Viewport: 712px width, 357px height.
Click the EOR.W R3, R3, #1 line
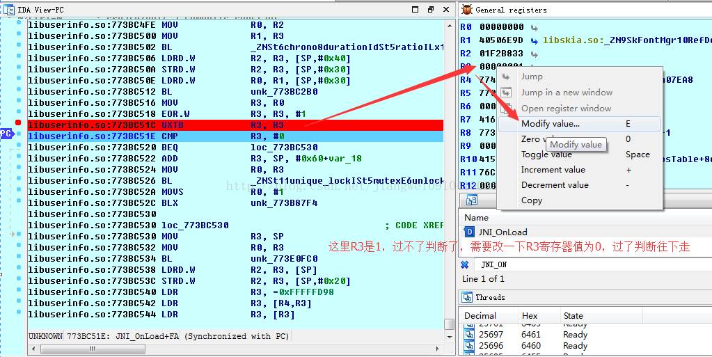(235, 113)
